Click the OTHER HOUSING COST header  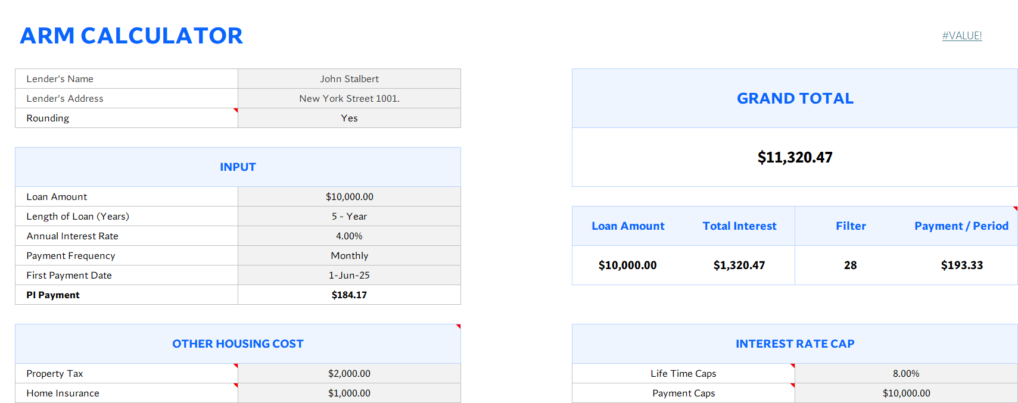point(238,343)
